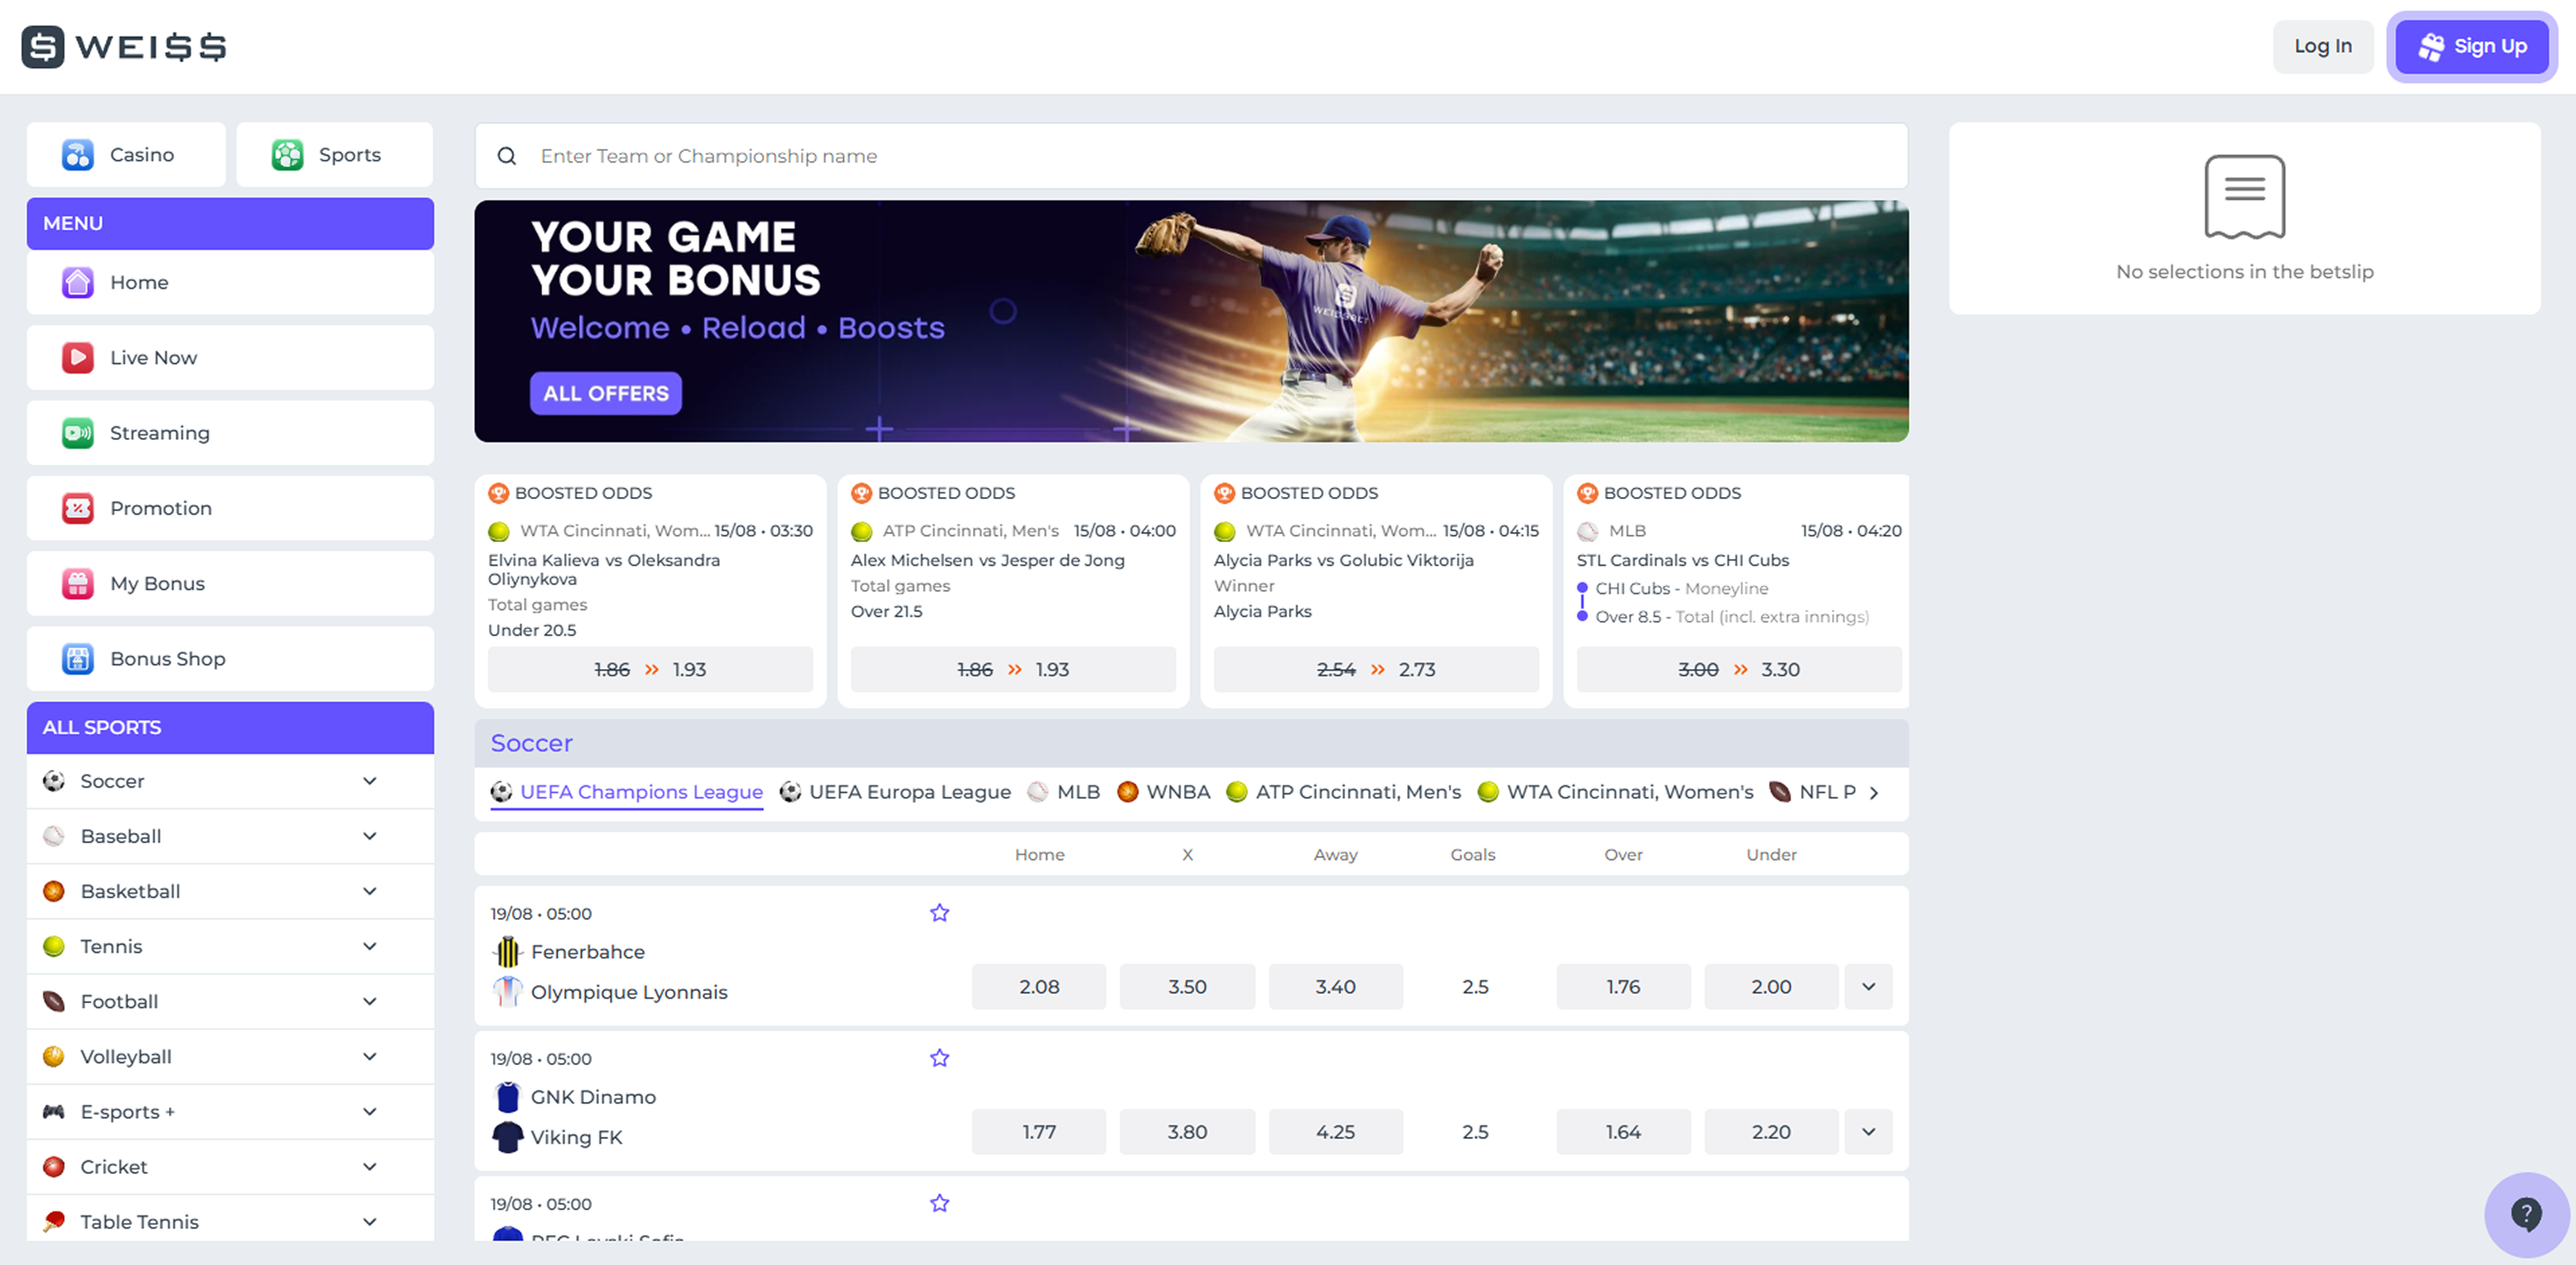Click the Basketball icon in All Sports
The height and width of the screenshot is (1265, 2576).
(54, 891)
